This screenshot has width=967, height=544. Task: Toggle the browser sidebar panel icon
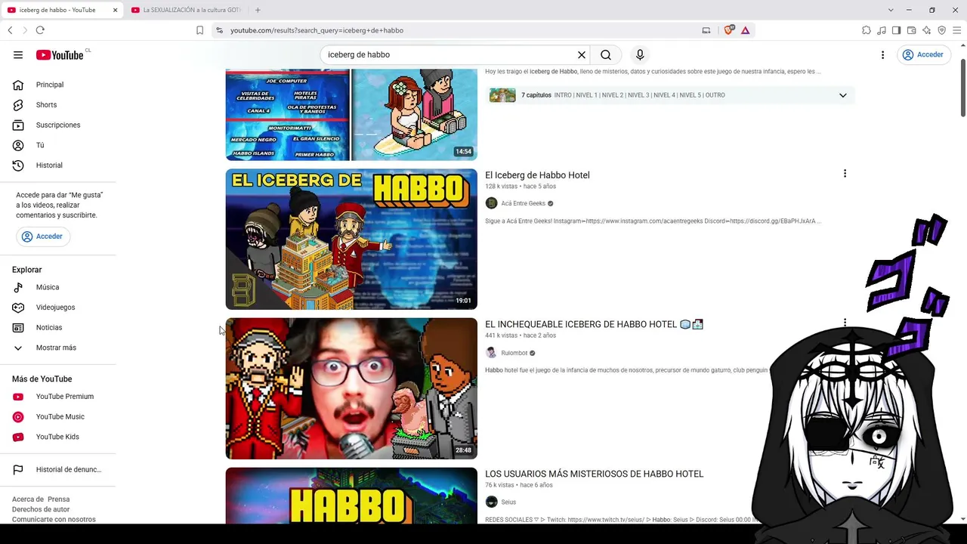(x=896, y=30)
